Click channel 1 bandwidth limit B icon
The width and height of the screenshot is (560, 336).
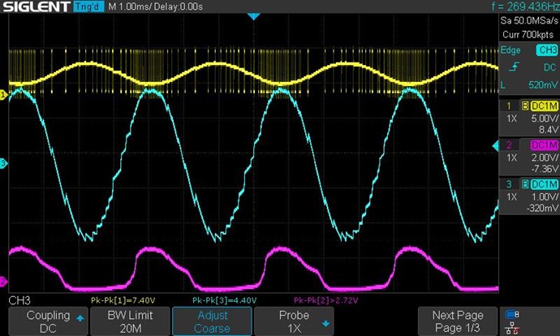pyautogui.click(x=525, y=106)
